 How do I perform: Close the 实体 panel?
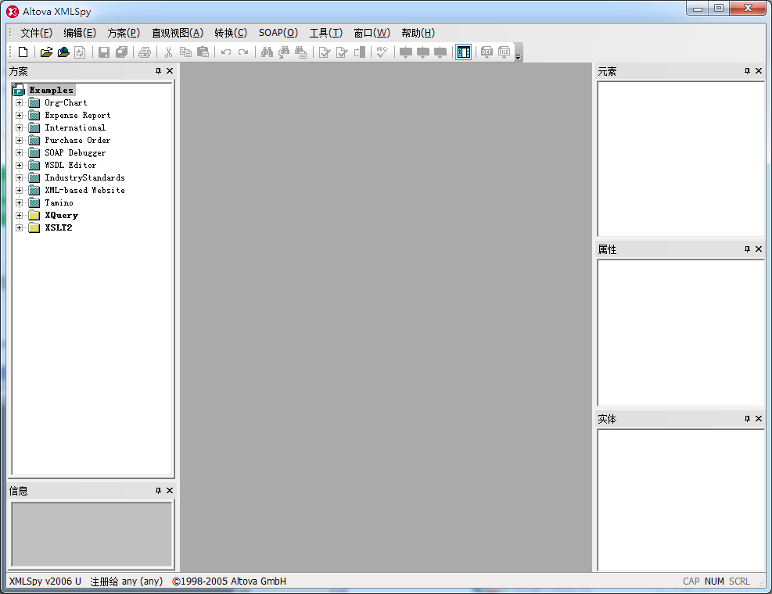759,418
